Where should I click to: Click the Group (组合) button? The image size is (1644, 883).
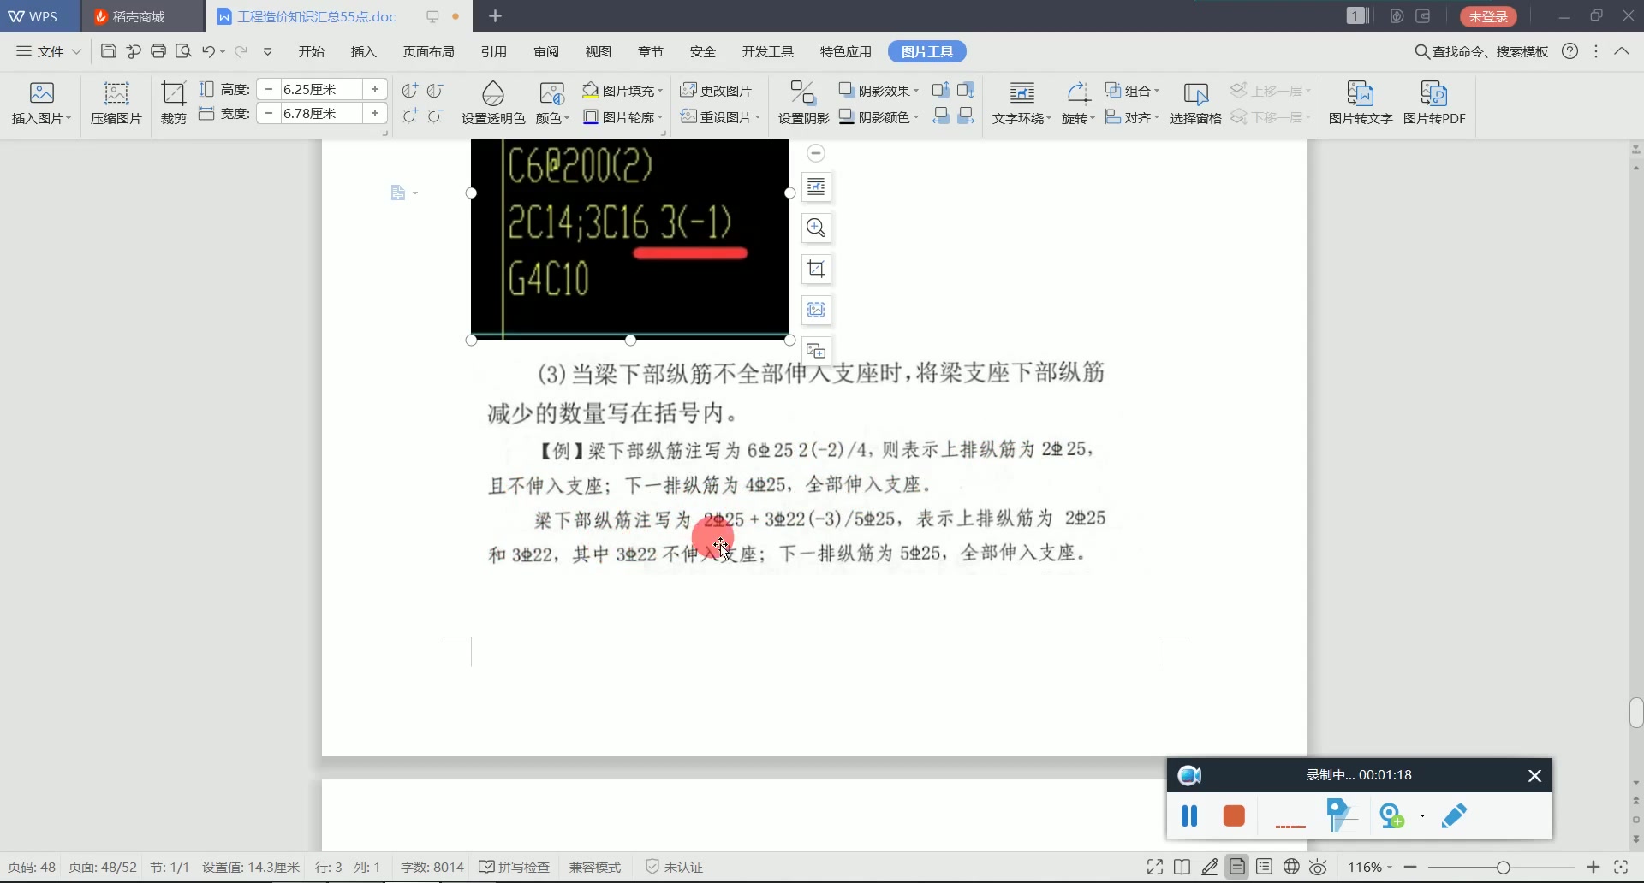point(1132,91)
